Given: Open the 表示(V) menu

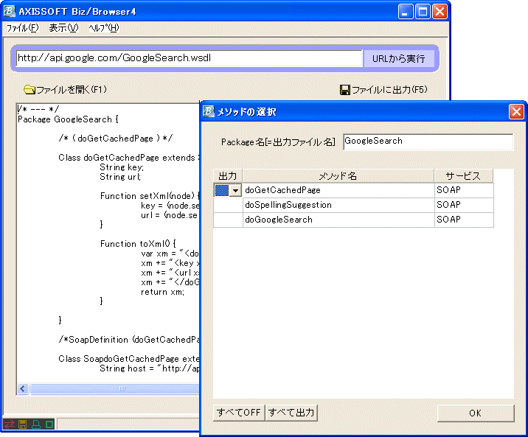Looking at the screenshot, I should click(63, 28).
